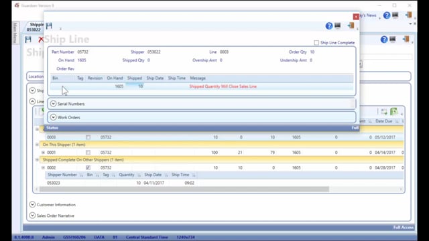The width and height of the screenshot is (429, 241).
Task: Click the monitor icon in the Ship Line dialog
Action: point(338,25)
